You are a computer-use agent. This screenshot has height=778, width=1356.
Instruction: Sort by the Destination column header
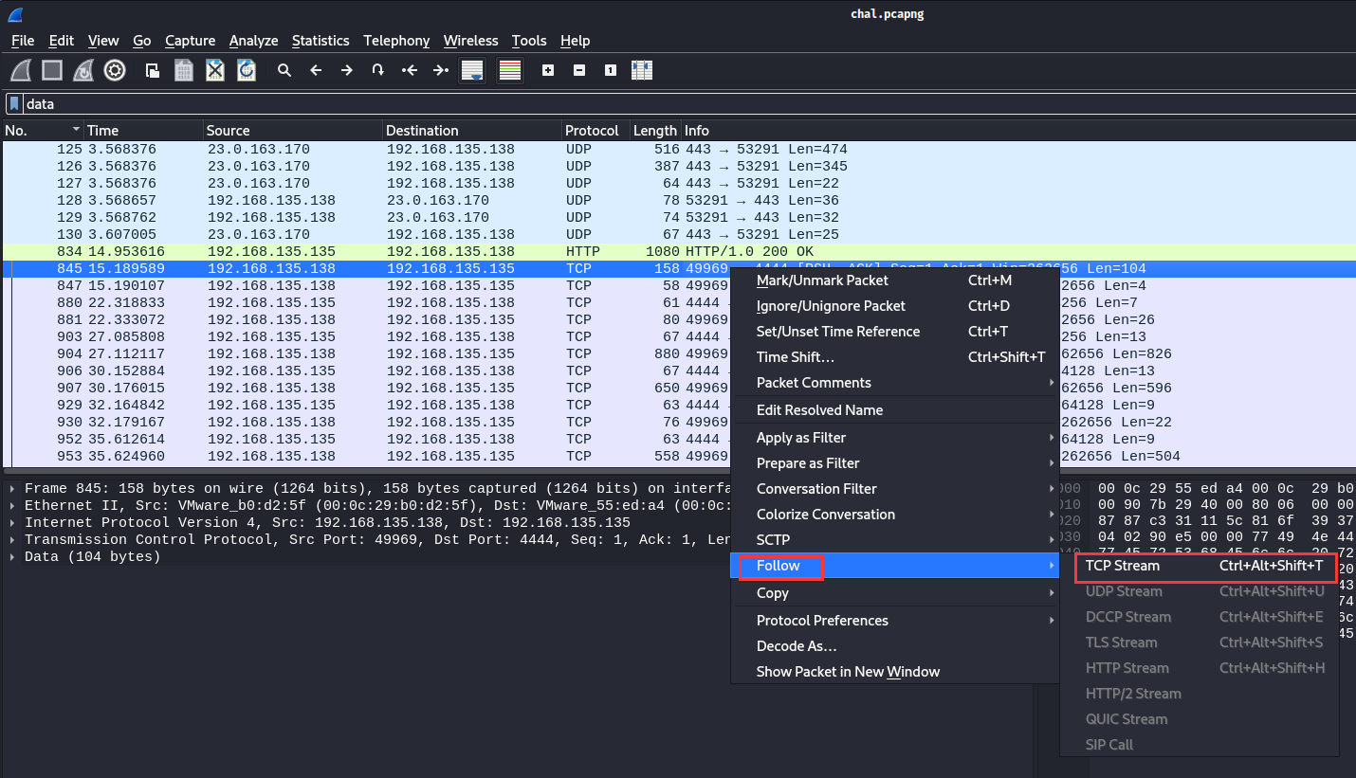pos(472,131)
